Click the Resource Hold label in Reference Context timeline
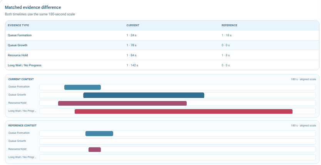This screenshot has height=165, width=321. click(x=17, y=149)
